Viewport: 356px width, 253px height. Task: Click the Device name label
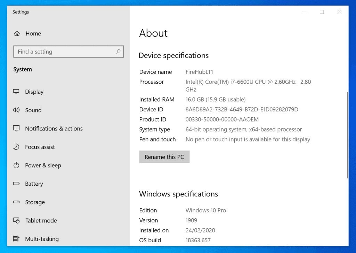[x=155, y=72]
